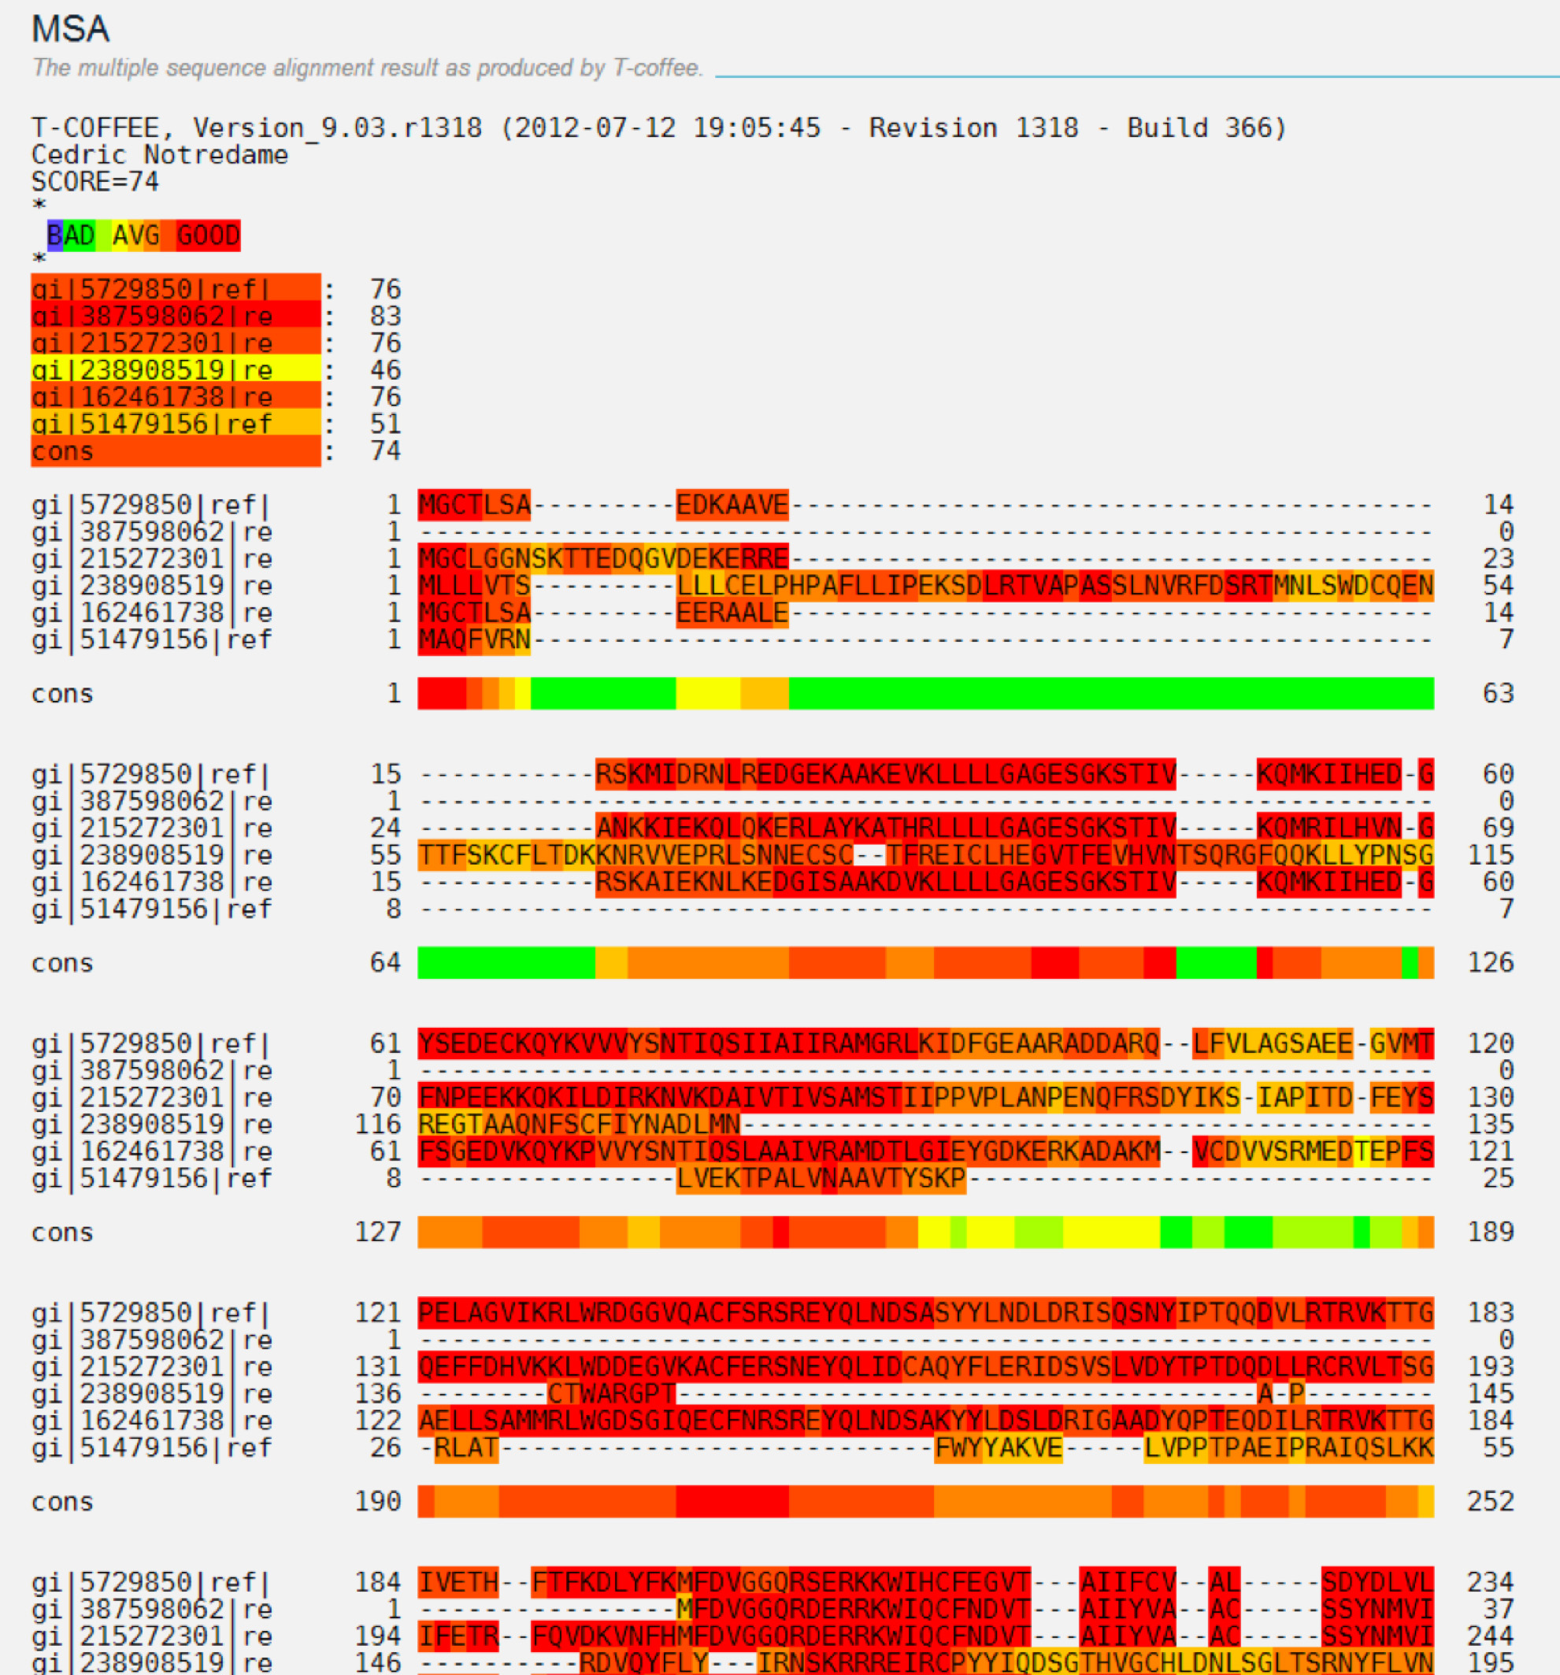Screen dimensions: 1560x1675
Task: Click the MSA section heading
Action: (70, 28)
